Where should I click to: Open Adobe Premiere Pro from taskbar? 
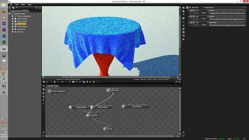pos(4,30)
